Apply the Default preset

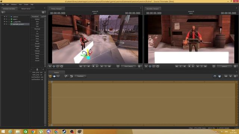(x=37, y=19)
